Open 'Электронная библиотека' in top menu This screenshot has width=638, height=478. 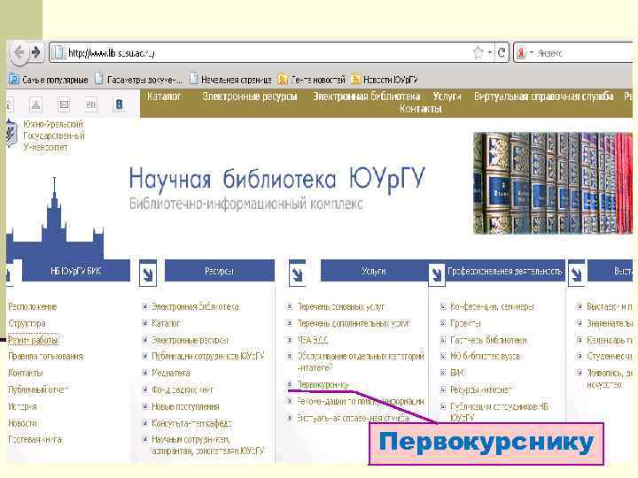point(367,96)
